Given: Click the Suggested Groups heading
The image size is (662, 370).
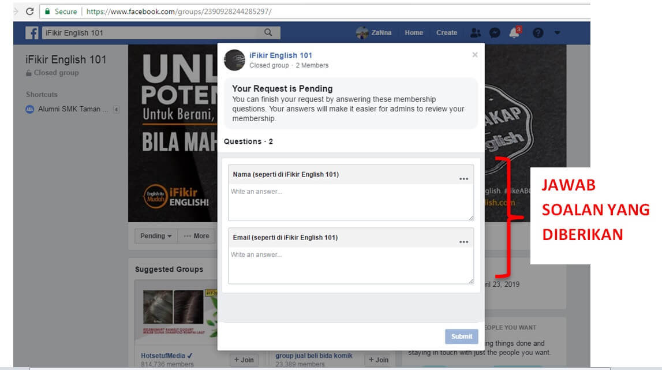Looking at the screenshot, I should click(x=169, y=269).
